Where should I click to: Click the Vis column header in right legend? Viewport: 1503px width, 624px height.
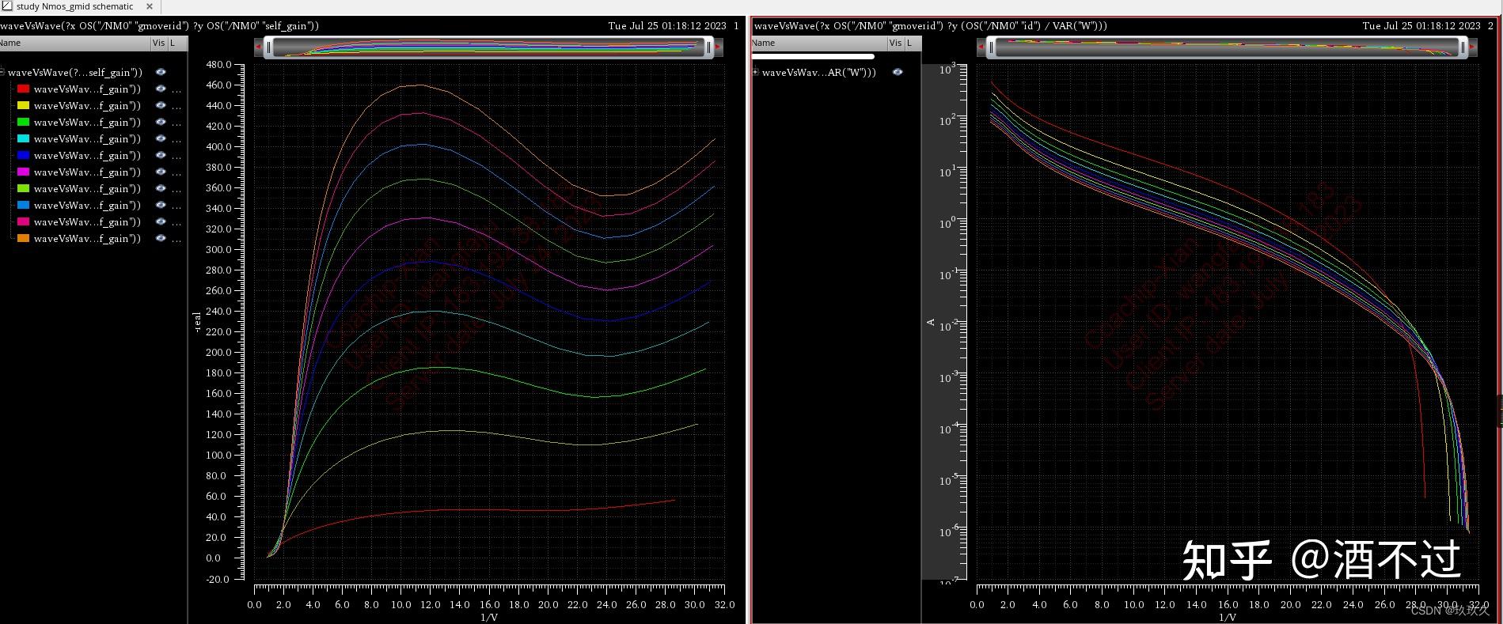click(x=895, y=43)
